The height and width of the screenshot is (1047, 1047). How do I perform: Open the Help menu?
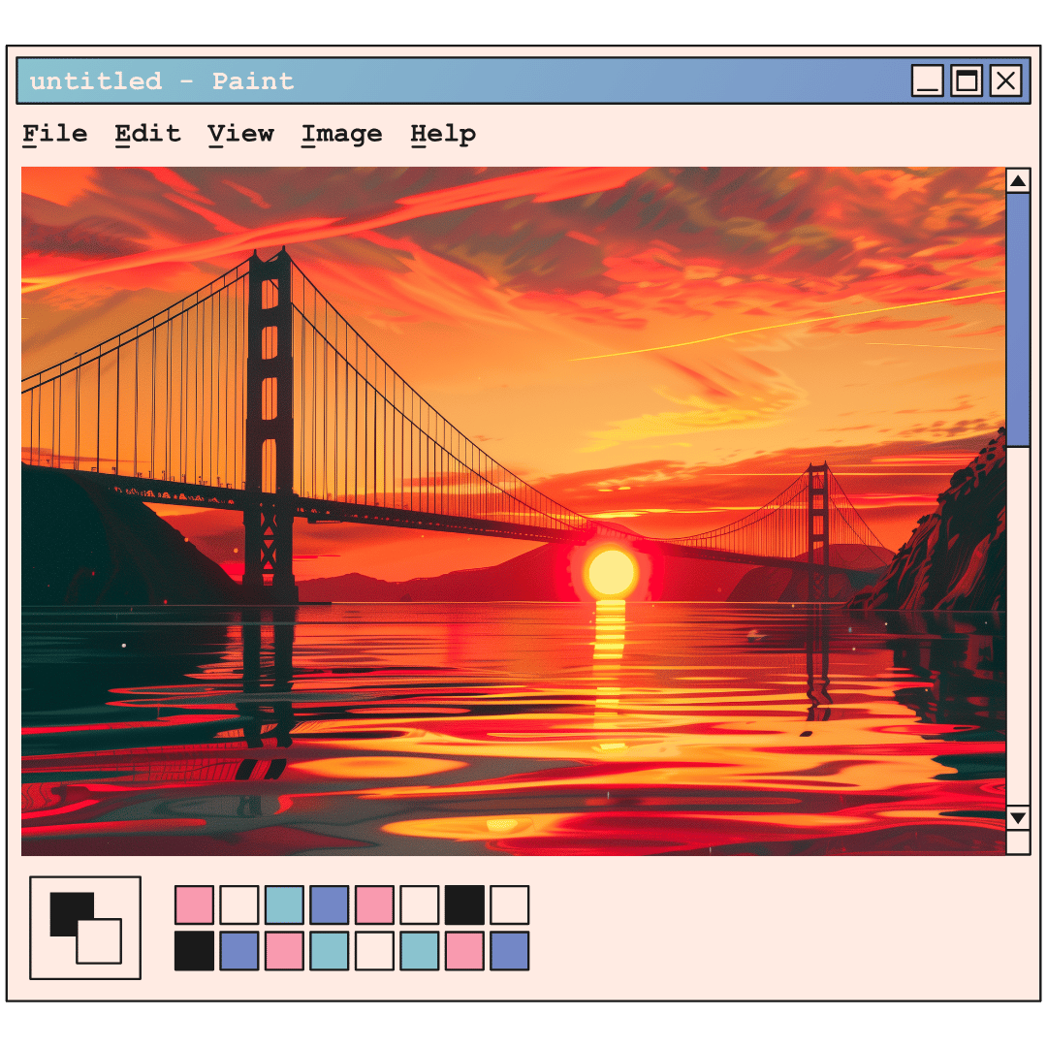click(x=443, y=134)
